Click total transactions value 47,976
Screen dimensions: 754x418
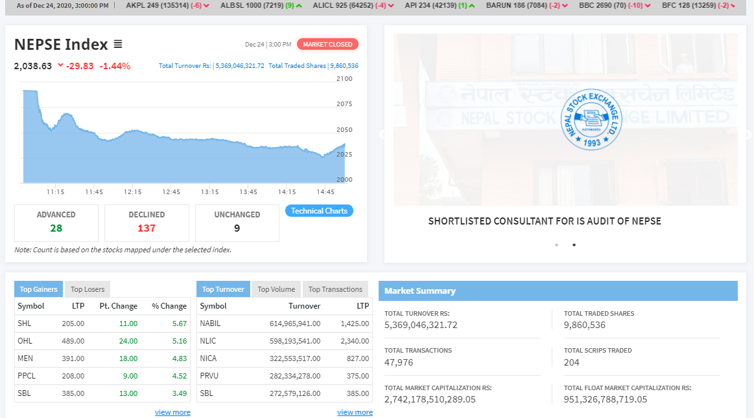point(399,362)
